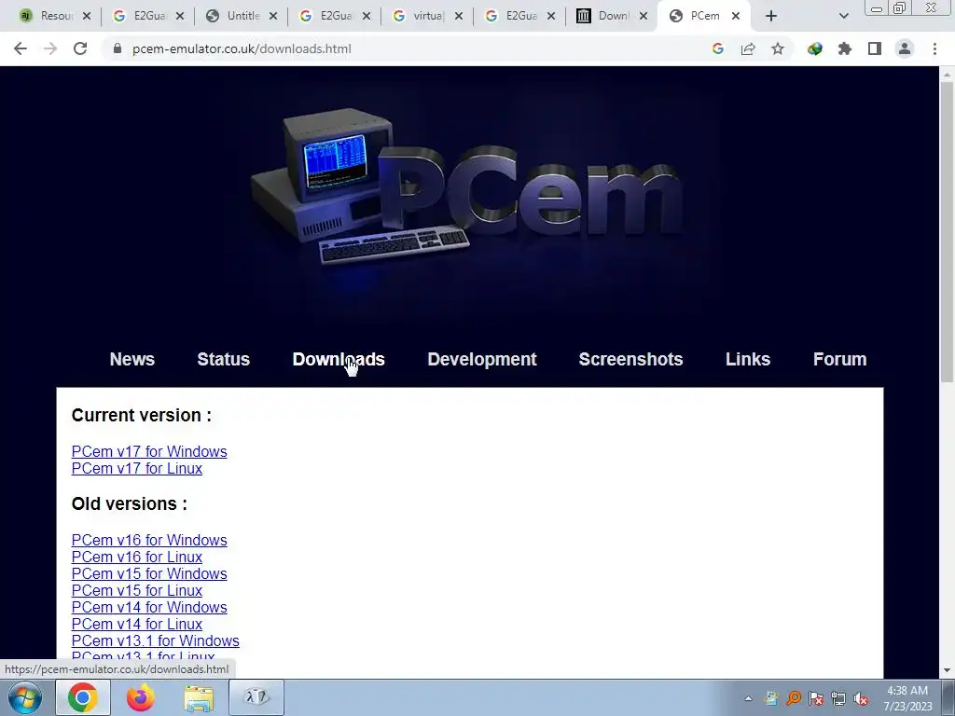The width and height of the screenshot is (955, 716).
Task: Download PCem v13.1 for Windows
Action: (156, 641)
